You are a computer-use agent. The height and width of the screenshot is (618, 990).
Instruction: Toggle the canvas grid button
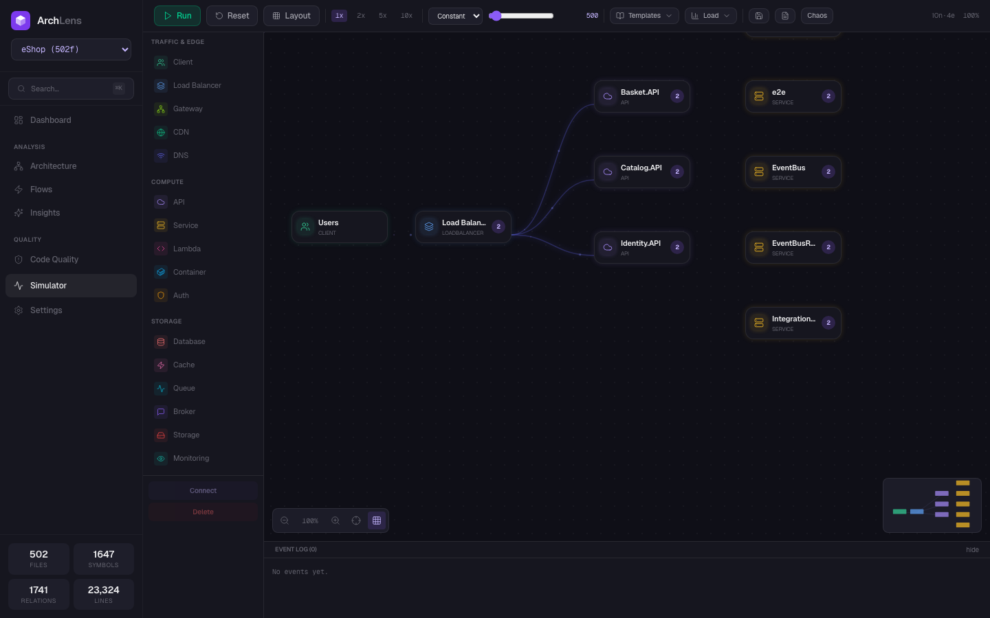(377, 520)
